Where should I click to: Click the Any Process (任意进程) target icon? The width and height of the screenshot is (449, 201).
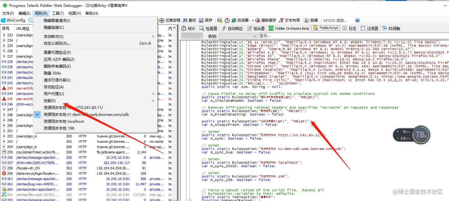[162, 20]
